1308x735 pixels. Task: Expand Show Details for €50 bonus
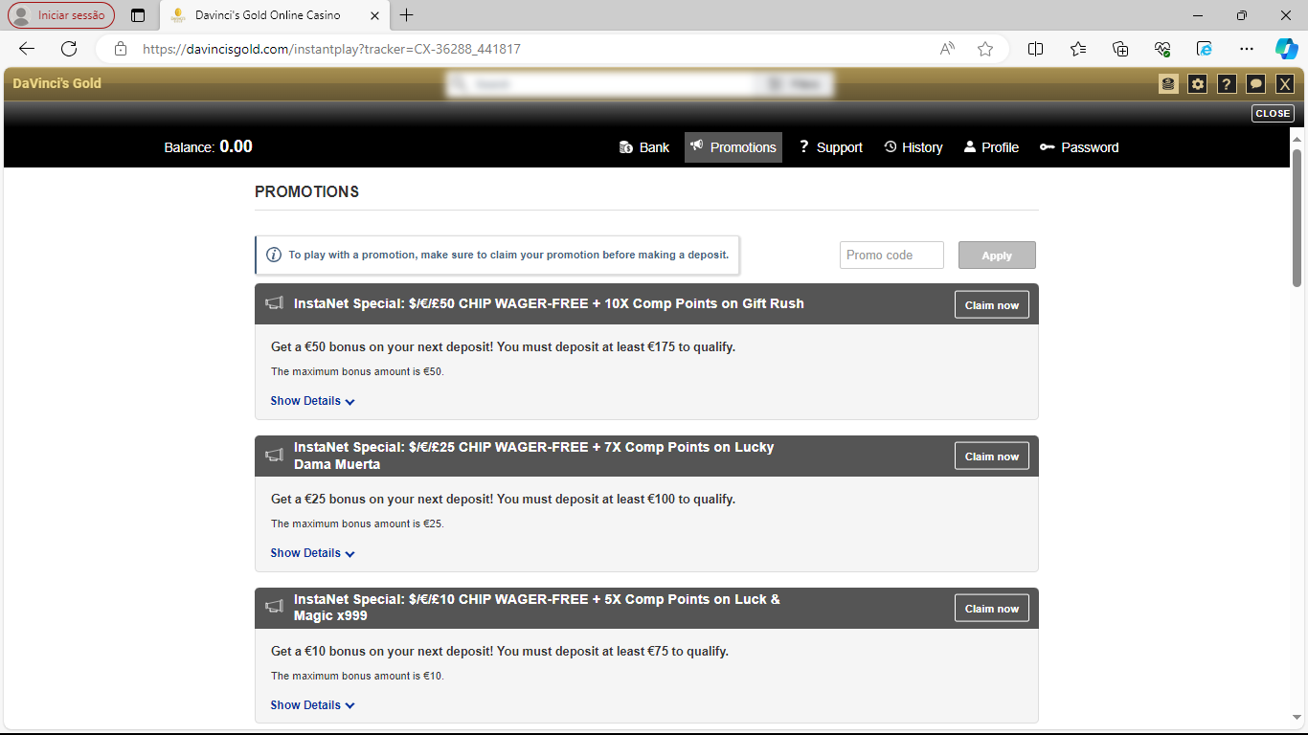click(312, 401)
